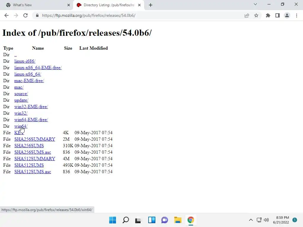Viewport: 303px width, 227px height.
Task: Open the linux-i686/ directory
Action: (x=25, y=61)
